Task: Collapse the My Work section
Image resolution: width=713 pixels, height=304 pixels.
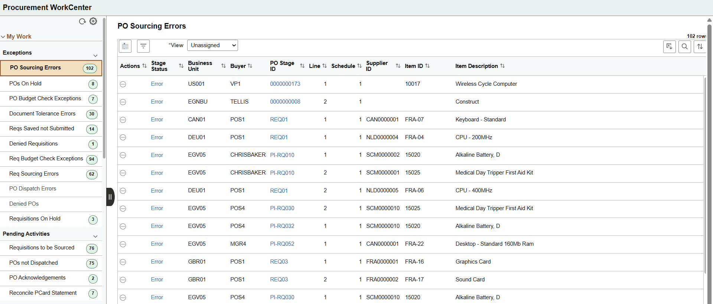Action: point(3,37)
